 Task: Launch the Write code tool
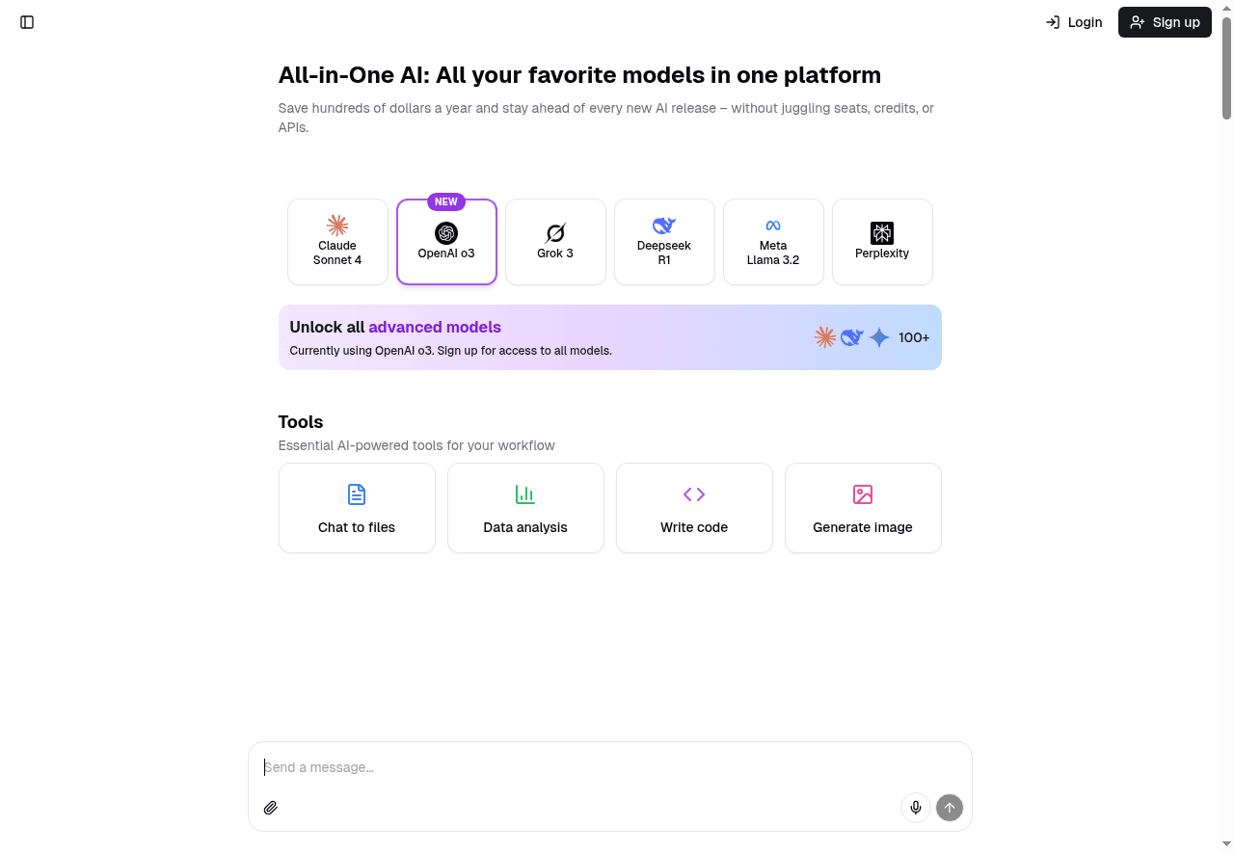tap(694, 508)
